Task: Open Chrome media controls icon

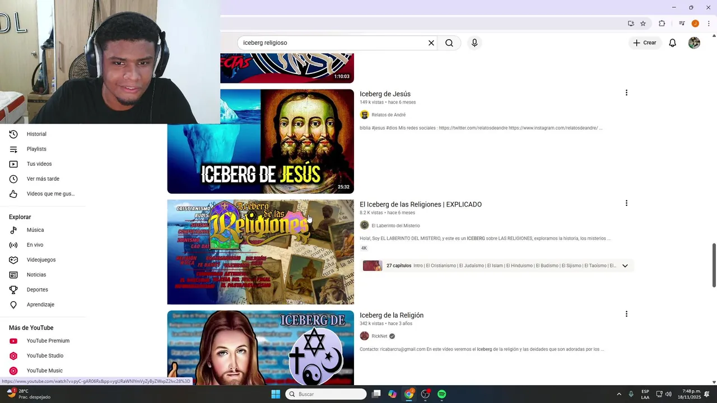Action: pos(682,24)
